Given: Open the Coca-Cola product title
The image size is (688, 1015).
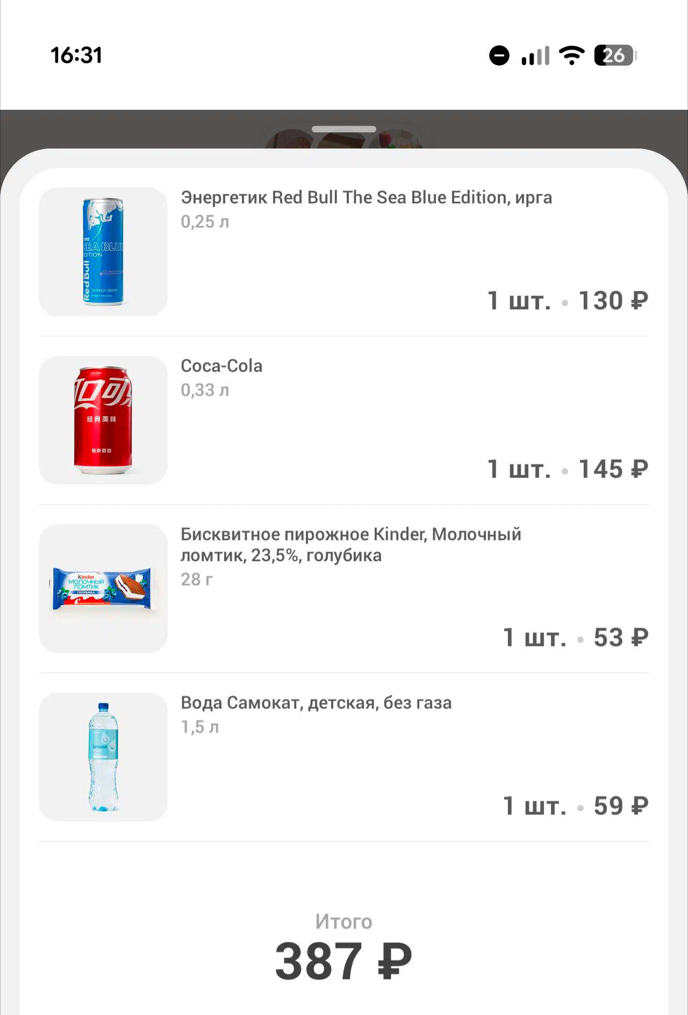Looking at the screenshot, I should [221, 366].
